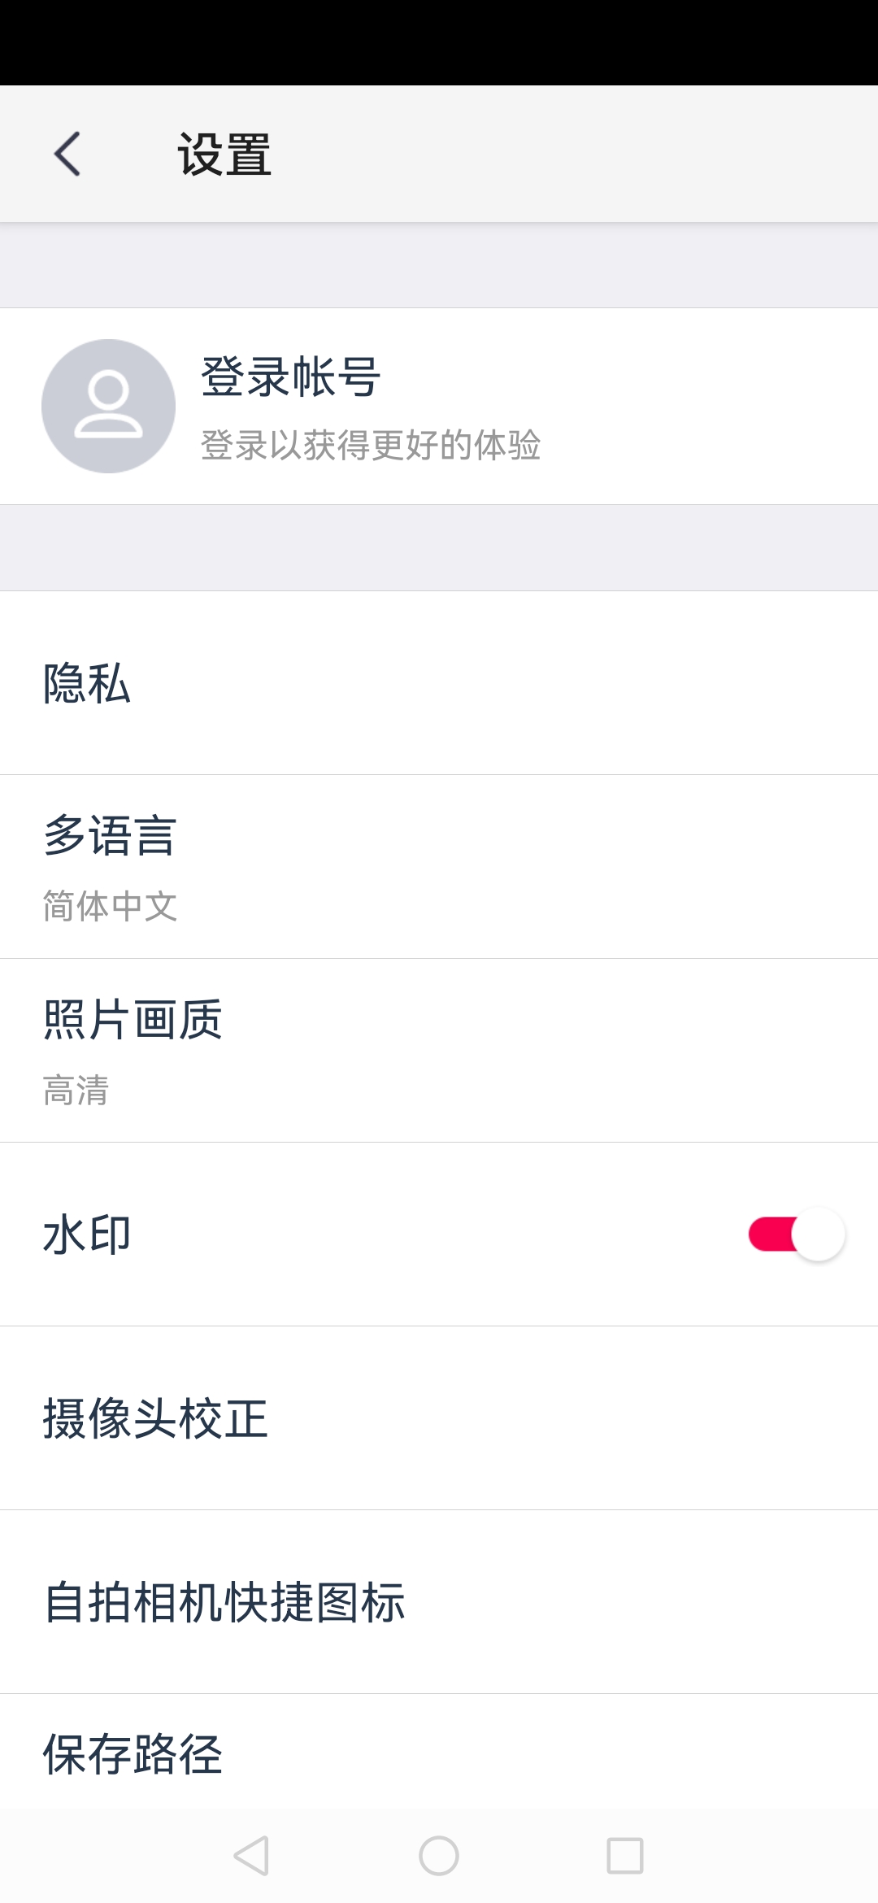
Task: Tap 登录帐号 to log in
Action: (x=290, y=377)
